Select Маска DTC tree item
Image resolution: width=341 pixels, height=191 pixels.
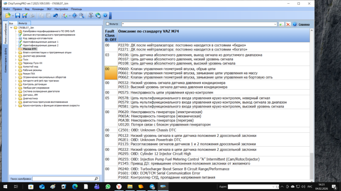(x=30, y=49)
